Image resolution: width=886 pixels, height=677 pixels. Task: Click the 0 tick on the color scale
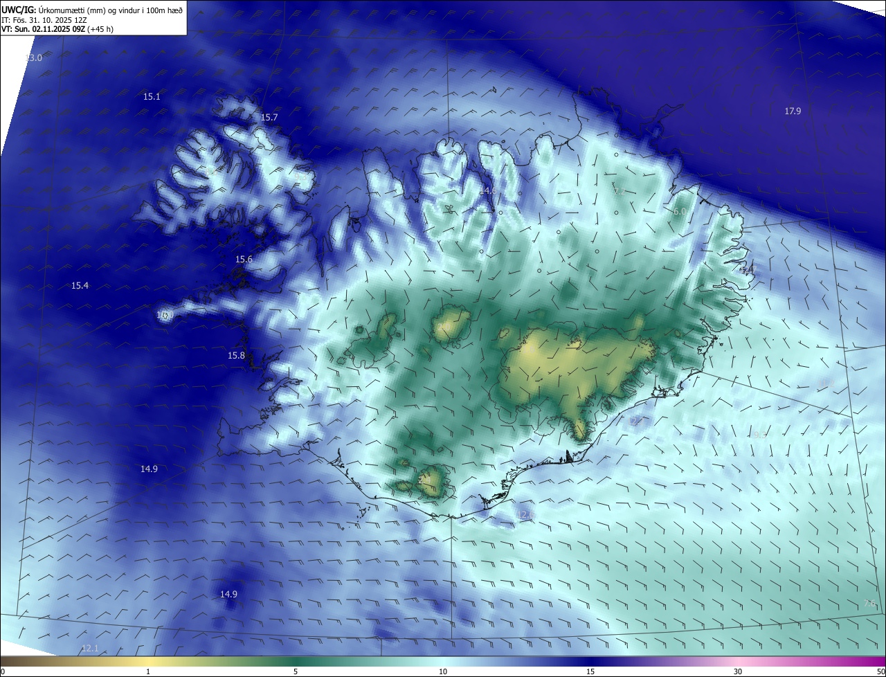click(x=3, y=671)
